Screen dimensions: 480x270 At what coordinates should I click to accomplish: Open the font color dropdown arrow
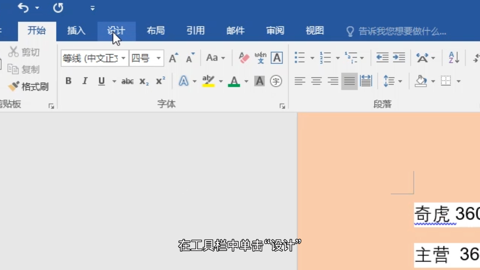tap(246, 81)
